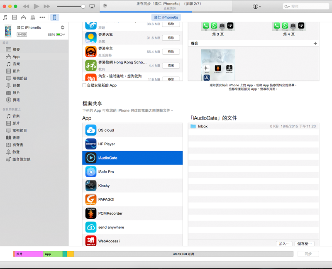The width and height of the screenshot is (332, 269).
Task: Open 電視節目 under settings sidebar
Action: pos(34,78)
